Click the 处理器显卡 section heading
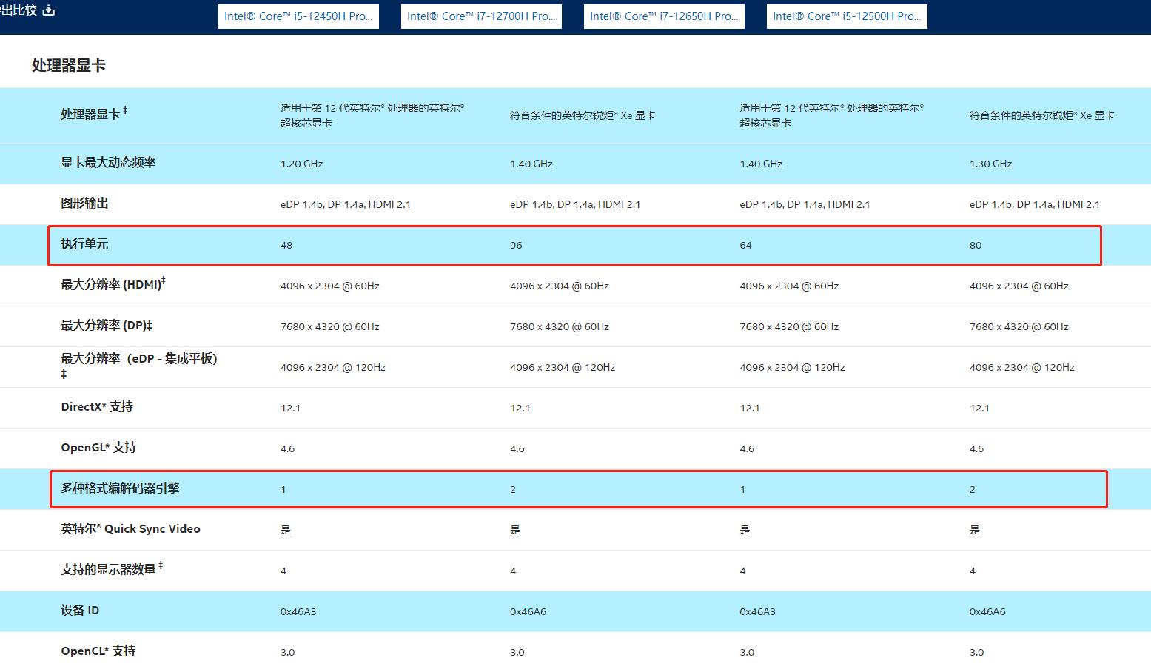The height and width of the screenshot is (672, 1151). (67, 64)
